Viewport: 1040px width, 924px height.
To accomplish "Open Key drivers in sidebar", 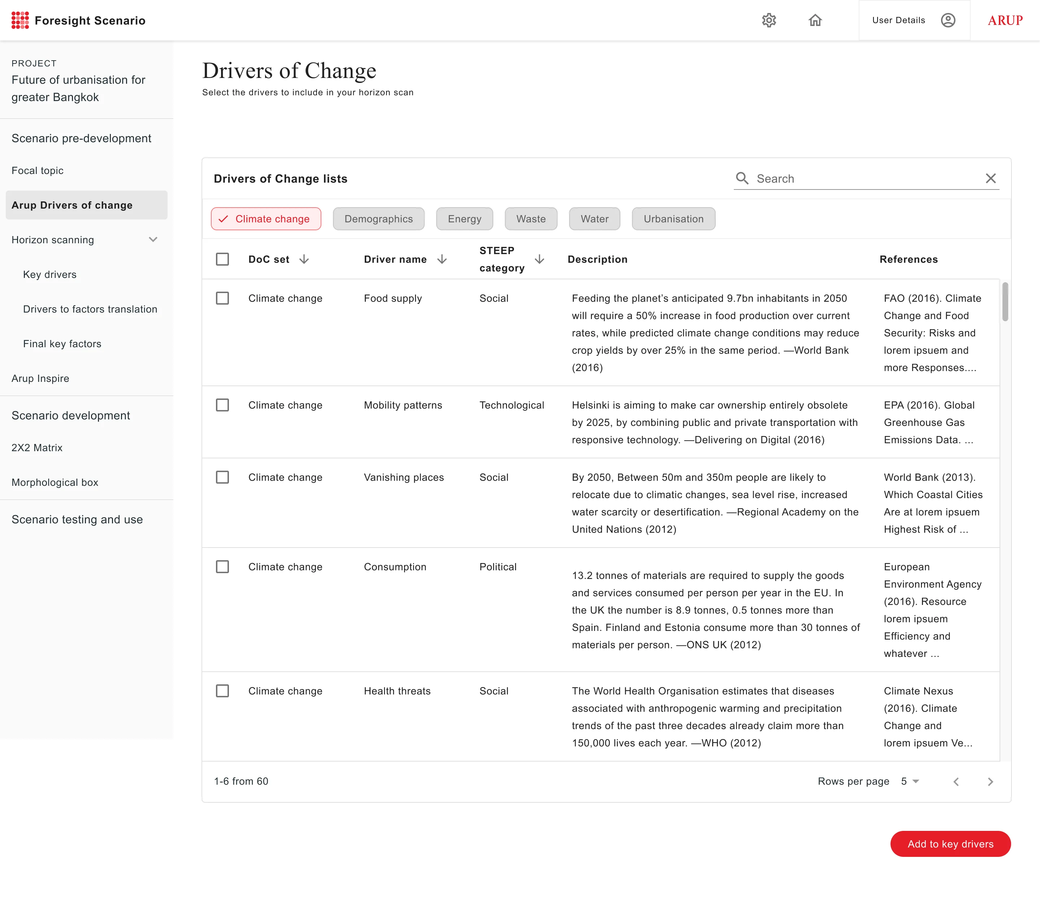I will (x=50, y=275).
